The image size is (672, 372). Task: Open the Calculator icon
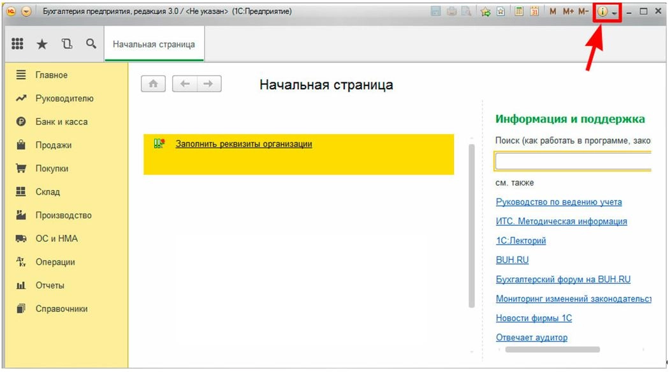tap(519, 12)
